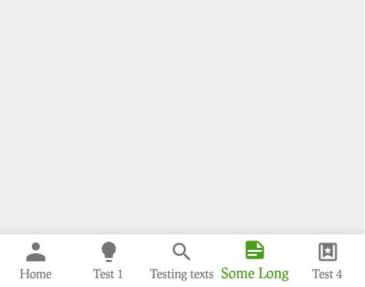The image size is (365, 287).
Task: Click the person silhouette icon
Action: [36, 252]
